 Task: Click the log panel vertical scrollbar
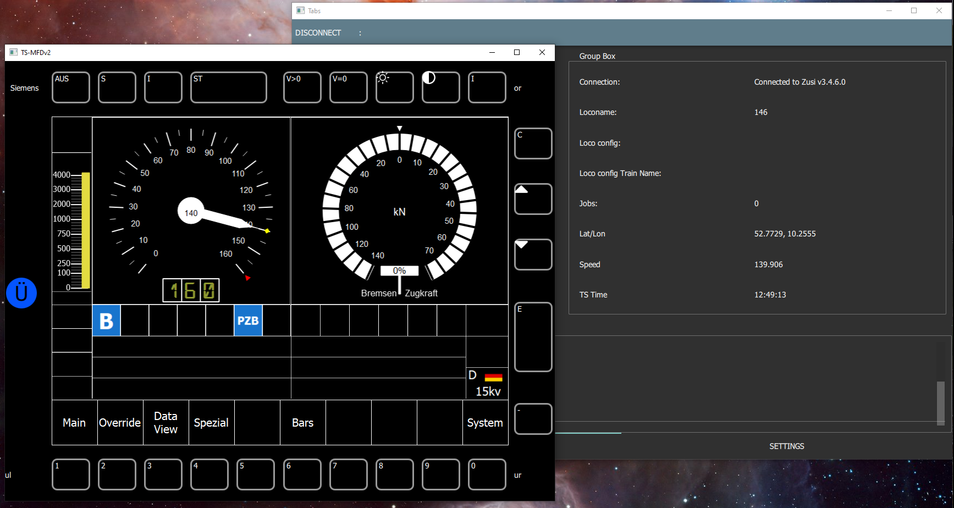click(940, 403)
